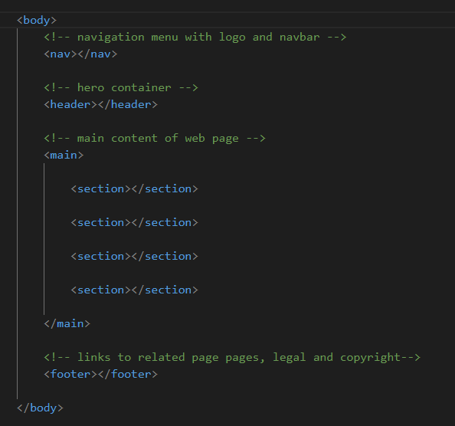Click the closing footer tag
This screenshot has height=426, width=455.
128,374
